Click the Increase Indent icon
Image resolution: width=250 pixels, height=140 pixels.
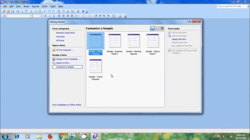pyautogui.click(x=100, y=16)
